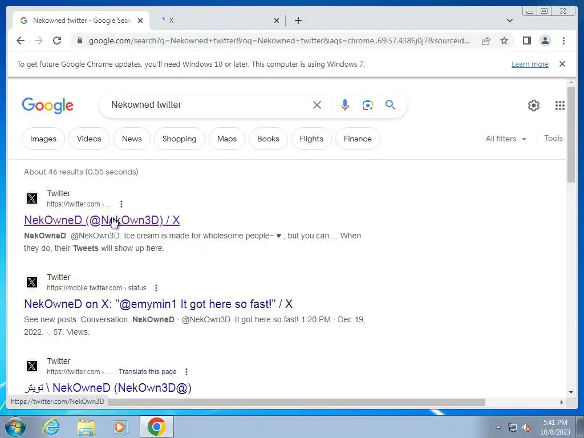Click the X favicon of the mobile.twitter.com result
This screenshot has width=584, height=438.
tap(32, 282)
